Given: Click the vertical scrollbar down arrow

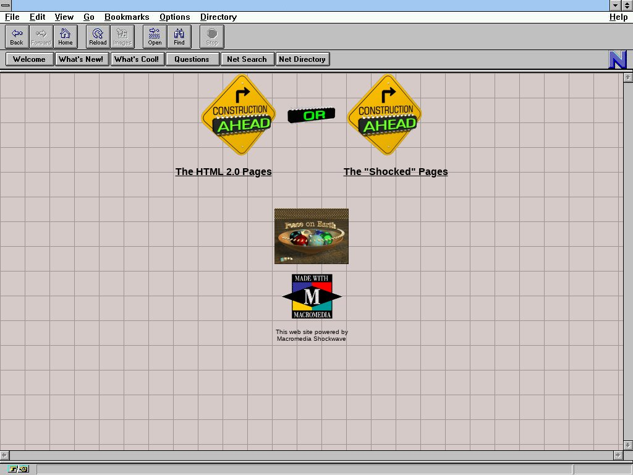Looking at the screenshot, I should [x=627, y=445].
